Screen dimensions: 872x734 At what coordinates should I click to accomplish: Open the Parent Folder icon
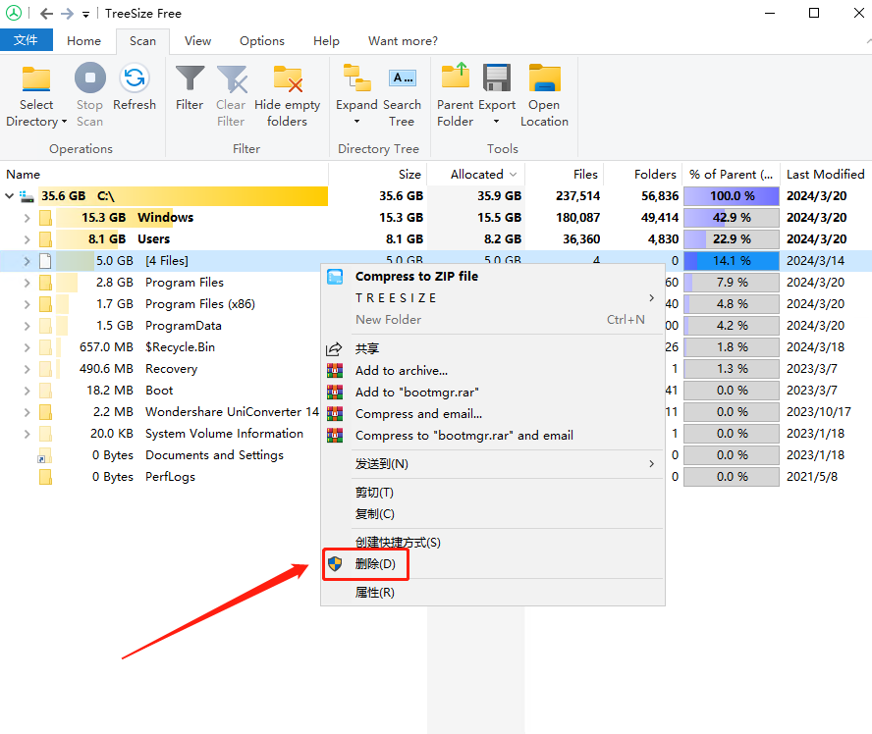(x=455, y=79)
